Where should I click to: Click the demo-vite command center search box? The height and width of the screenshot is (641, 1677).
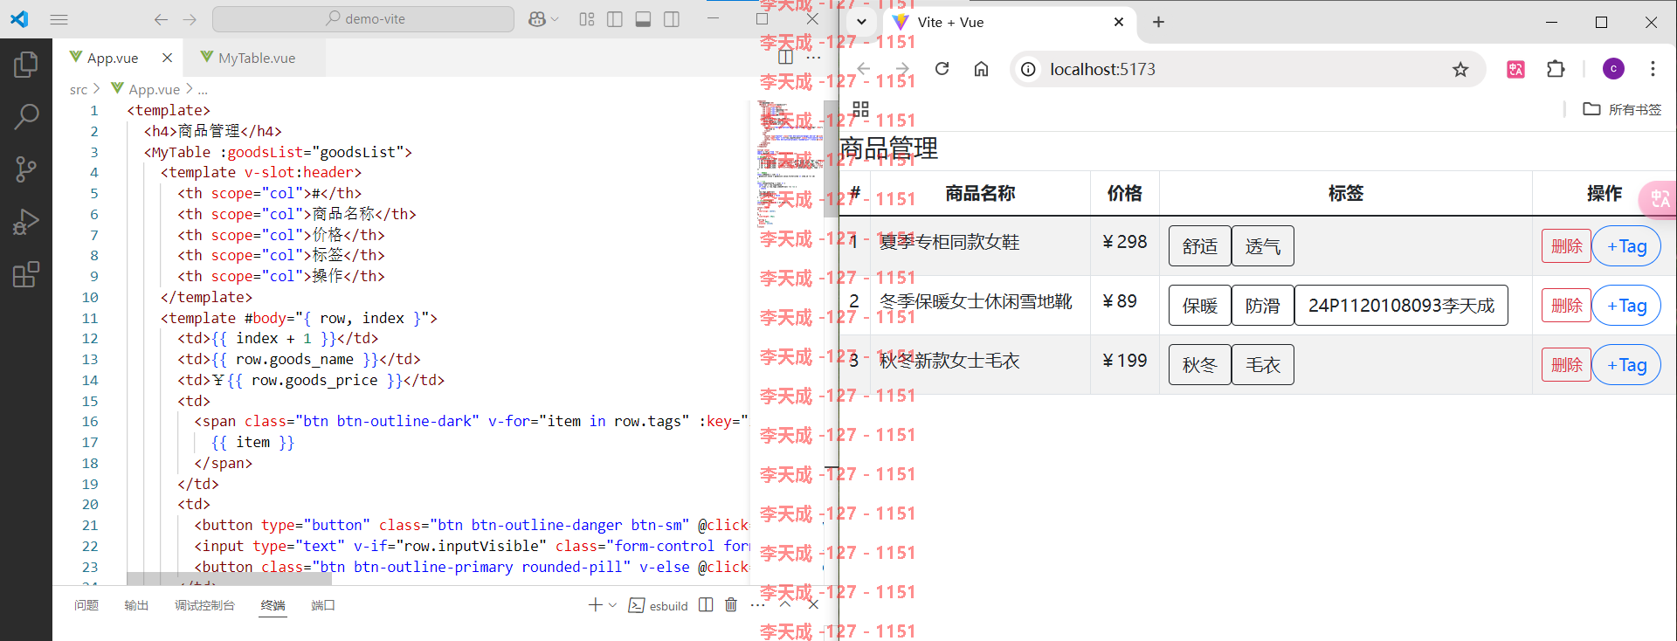coord(363,19)
